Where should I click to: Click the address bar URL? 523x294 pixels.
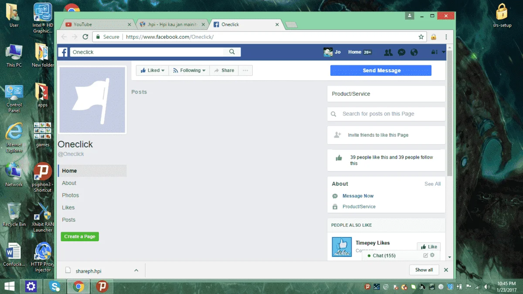(x=170, y=37)
